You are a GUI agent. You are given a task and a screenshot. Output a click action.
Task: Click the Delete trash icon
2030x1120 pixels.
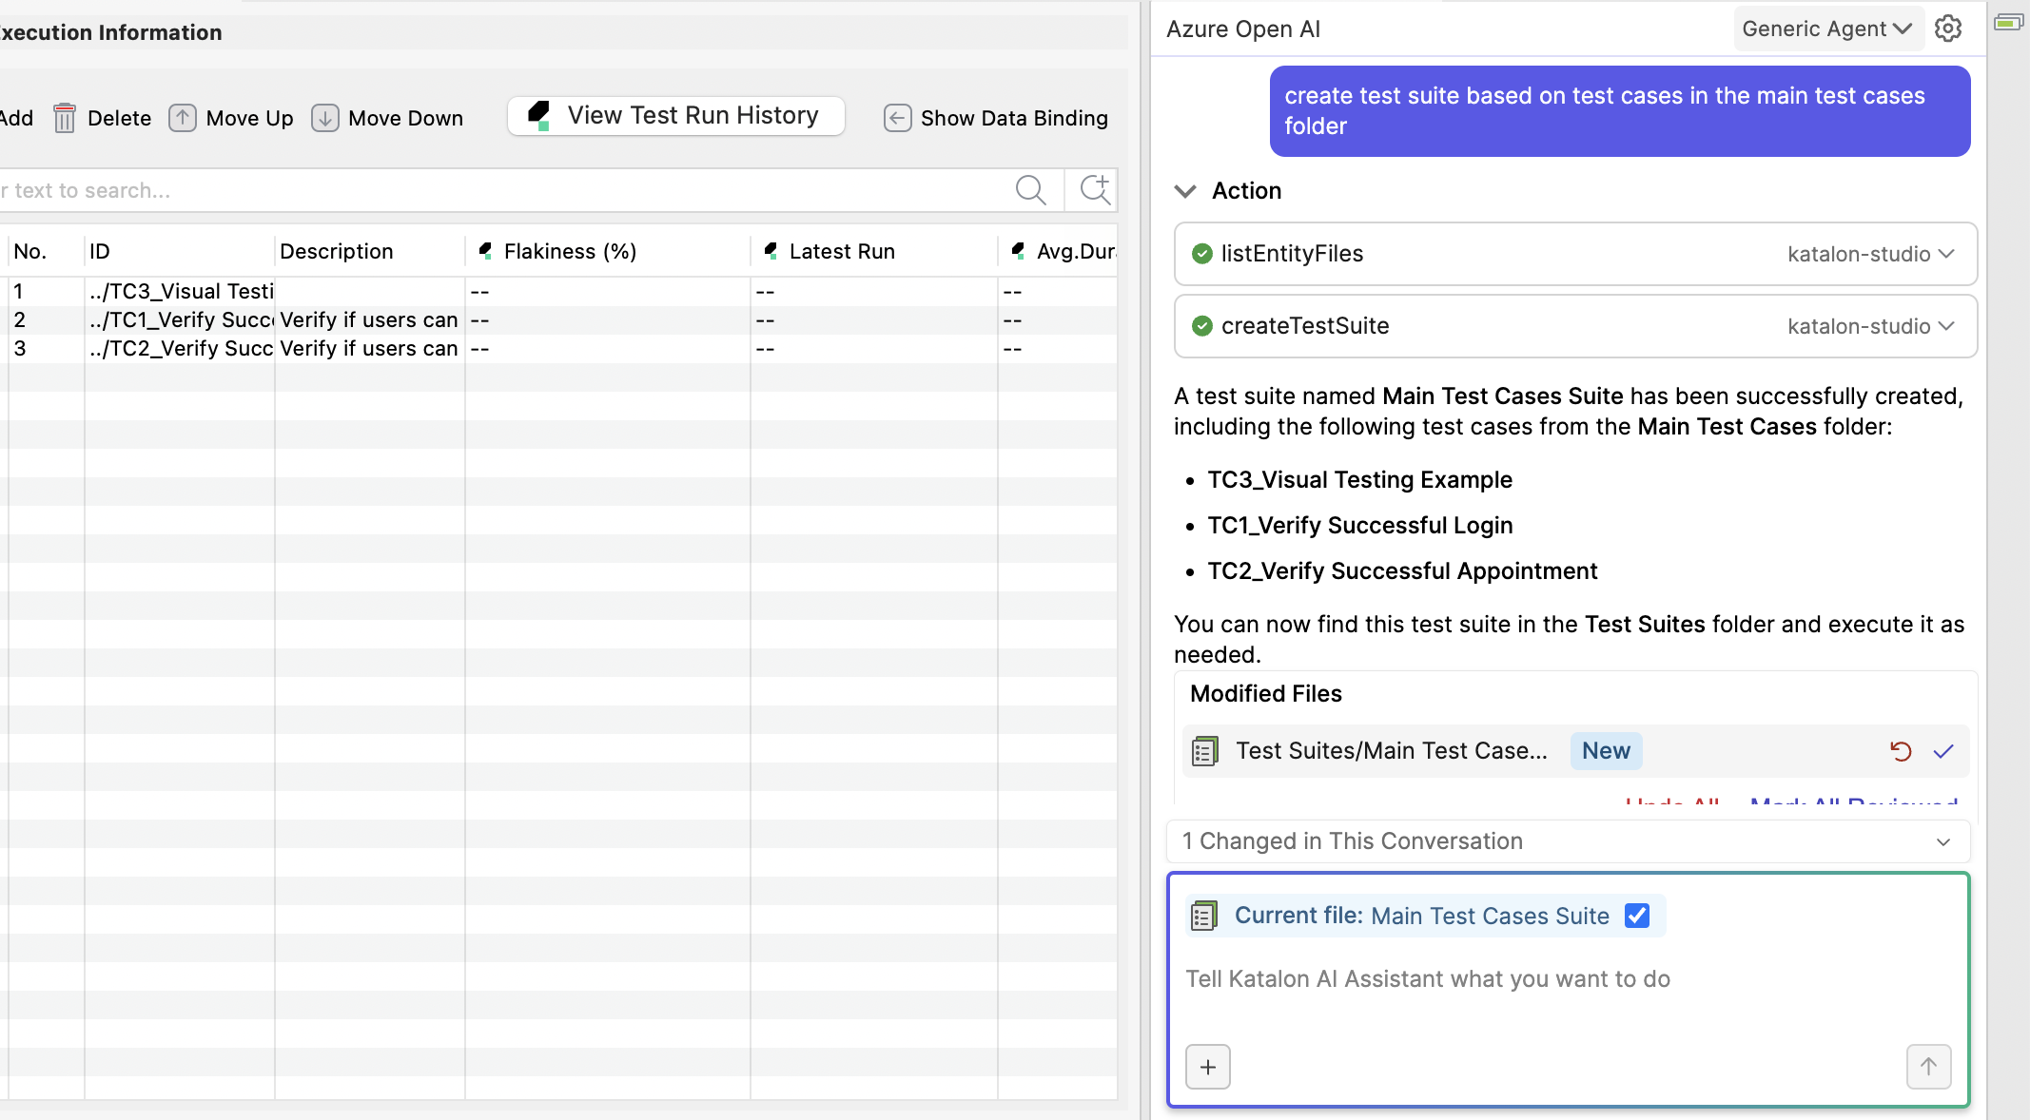(65, 118)
